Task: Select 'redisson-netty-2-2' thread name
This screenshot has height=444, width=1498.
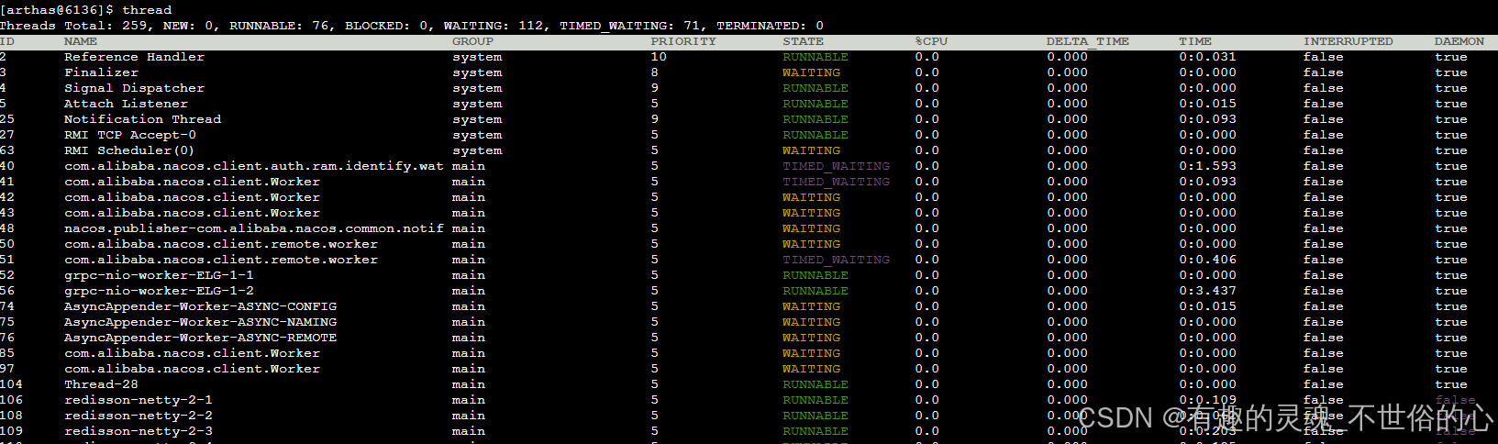Action: tap(139, 416)
